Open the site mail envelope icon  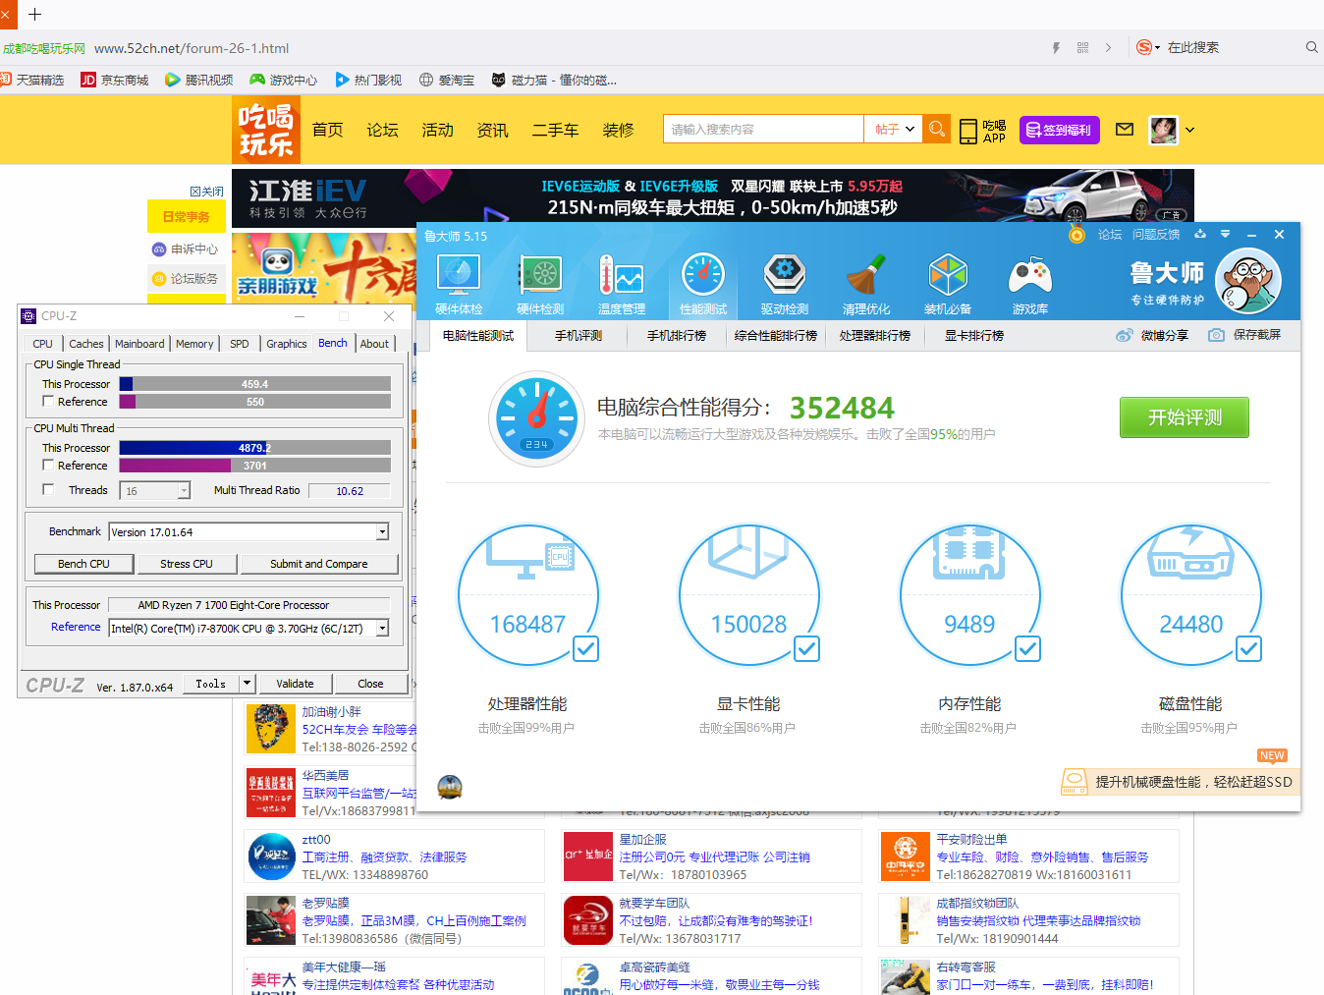1126,130
